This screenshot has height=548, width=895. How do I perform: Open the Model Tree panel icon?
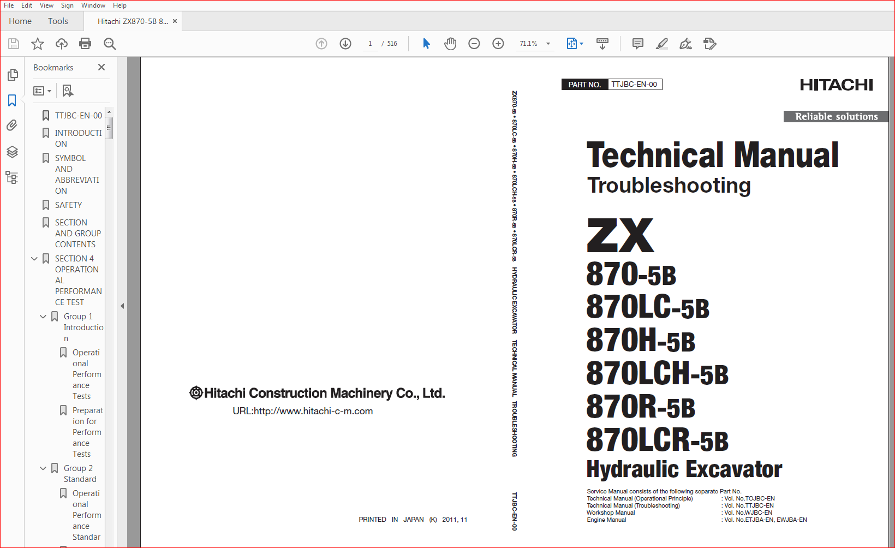click(x=12, y=177)
